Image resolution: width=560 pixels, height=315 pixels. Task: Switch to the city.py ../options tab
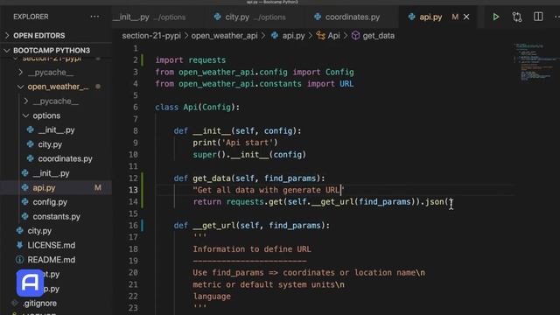[249, 17]
